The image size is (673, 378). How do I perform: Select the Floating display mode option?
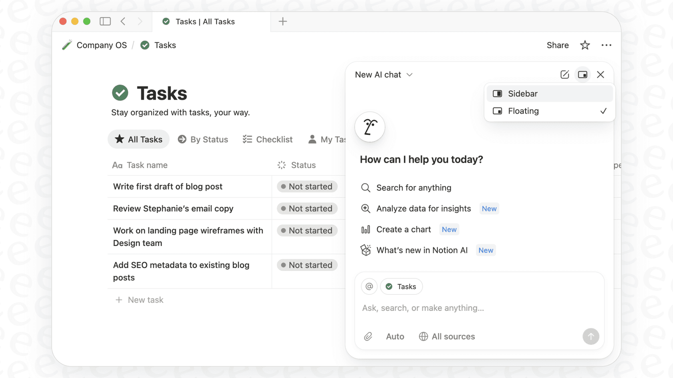524,111
